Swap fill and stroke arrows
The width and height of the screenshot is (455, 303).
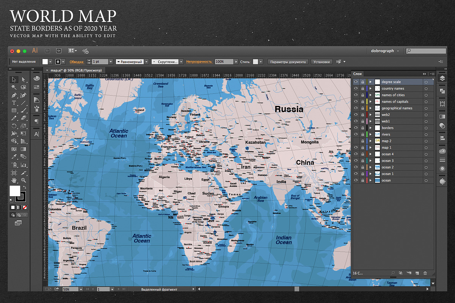[24, 187]
